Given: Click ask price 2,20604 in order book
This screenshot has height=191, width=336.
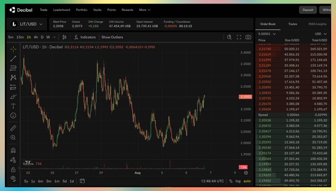Looking at the screenshot, I should (265, 109).
